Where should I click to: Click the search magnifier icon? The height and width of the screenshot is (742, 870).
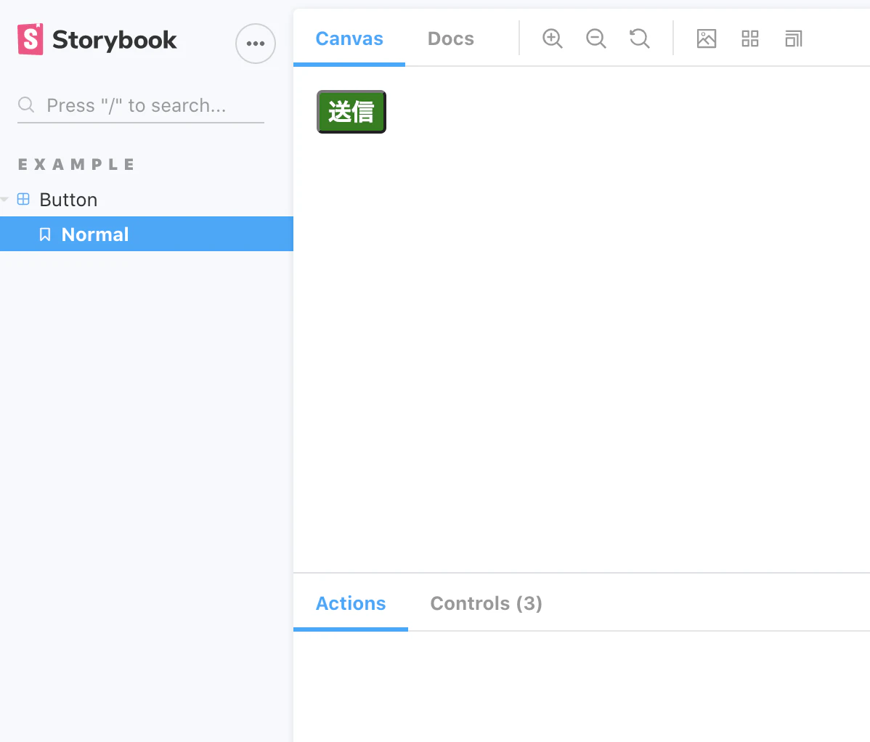26,105
